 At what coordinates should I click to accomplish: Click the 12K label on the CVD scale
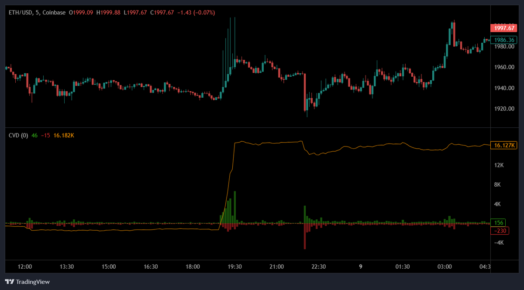(x=498, y=165)
